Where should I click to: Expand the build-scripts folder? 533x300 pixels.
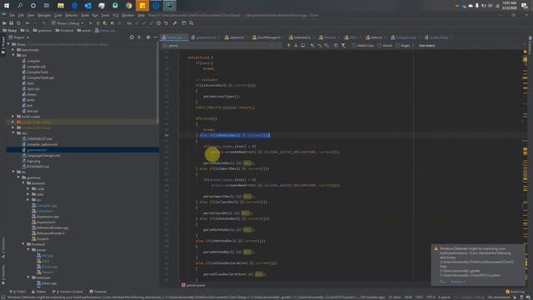(13, 117)
